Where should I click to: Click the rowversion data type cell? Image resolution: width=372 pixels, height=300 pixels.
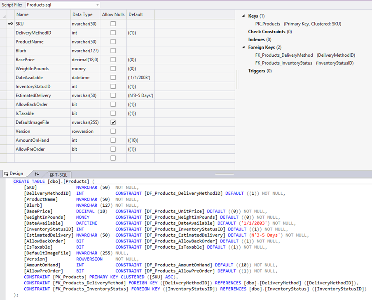point(85,132)
